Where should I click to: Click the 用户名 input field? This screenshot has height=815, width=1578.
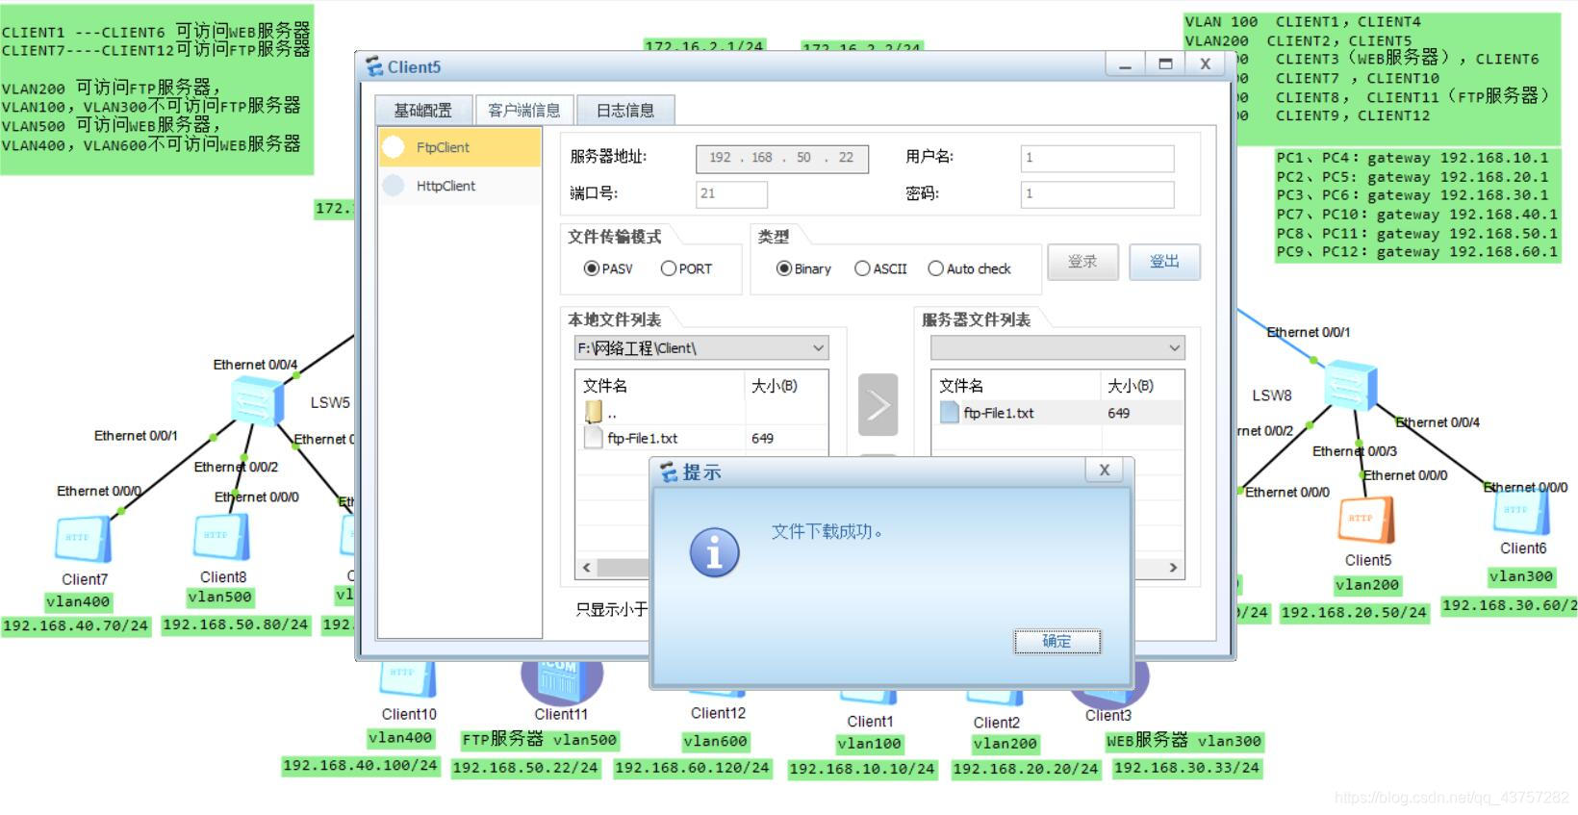click(x=1097, y=158)
